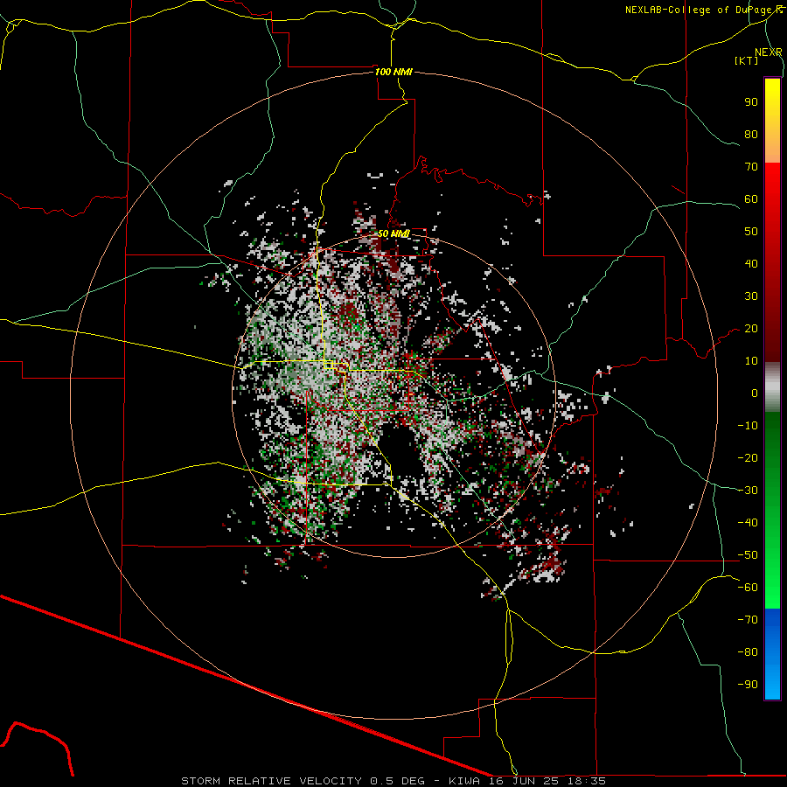
Task: Click the 20 knot scale label
Action: point(751,328)
